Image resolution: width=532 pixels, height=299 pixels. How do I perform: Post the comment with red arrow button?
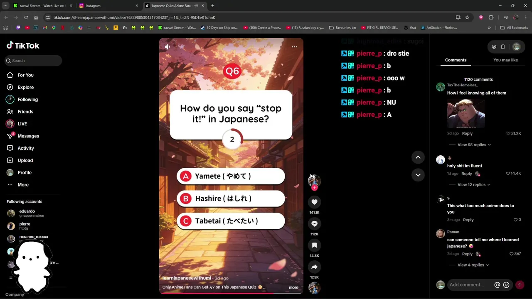point(520,285)
